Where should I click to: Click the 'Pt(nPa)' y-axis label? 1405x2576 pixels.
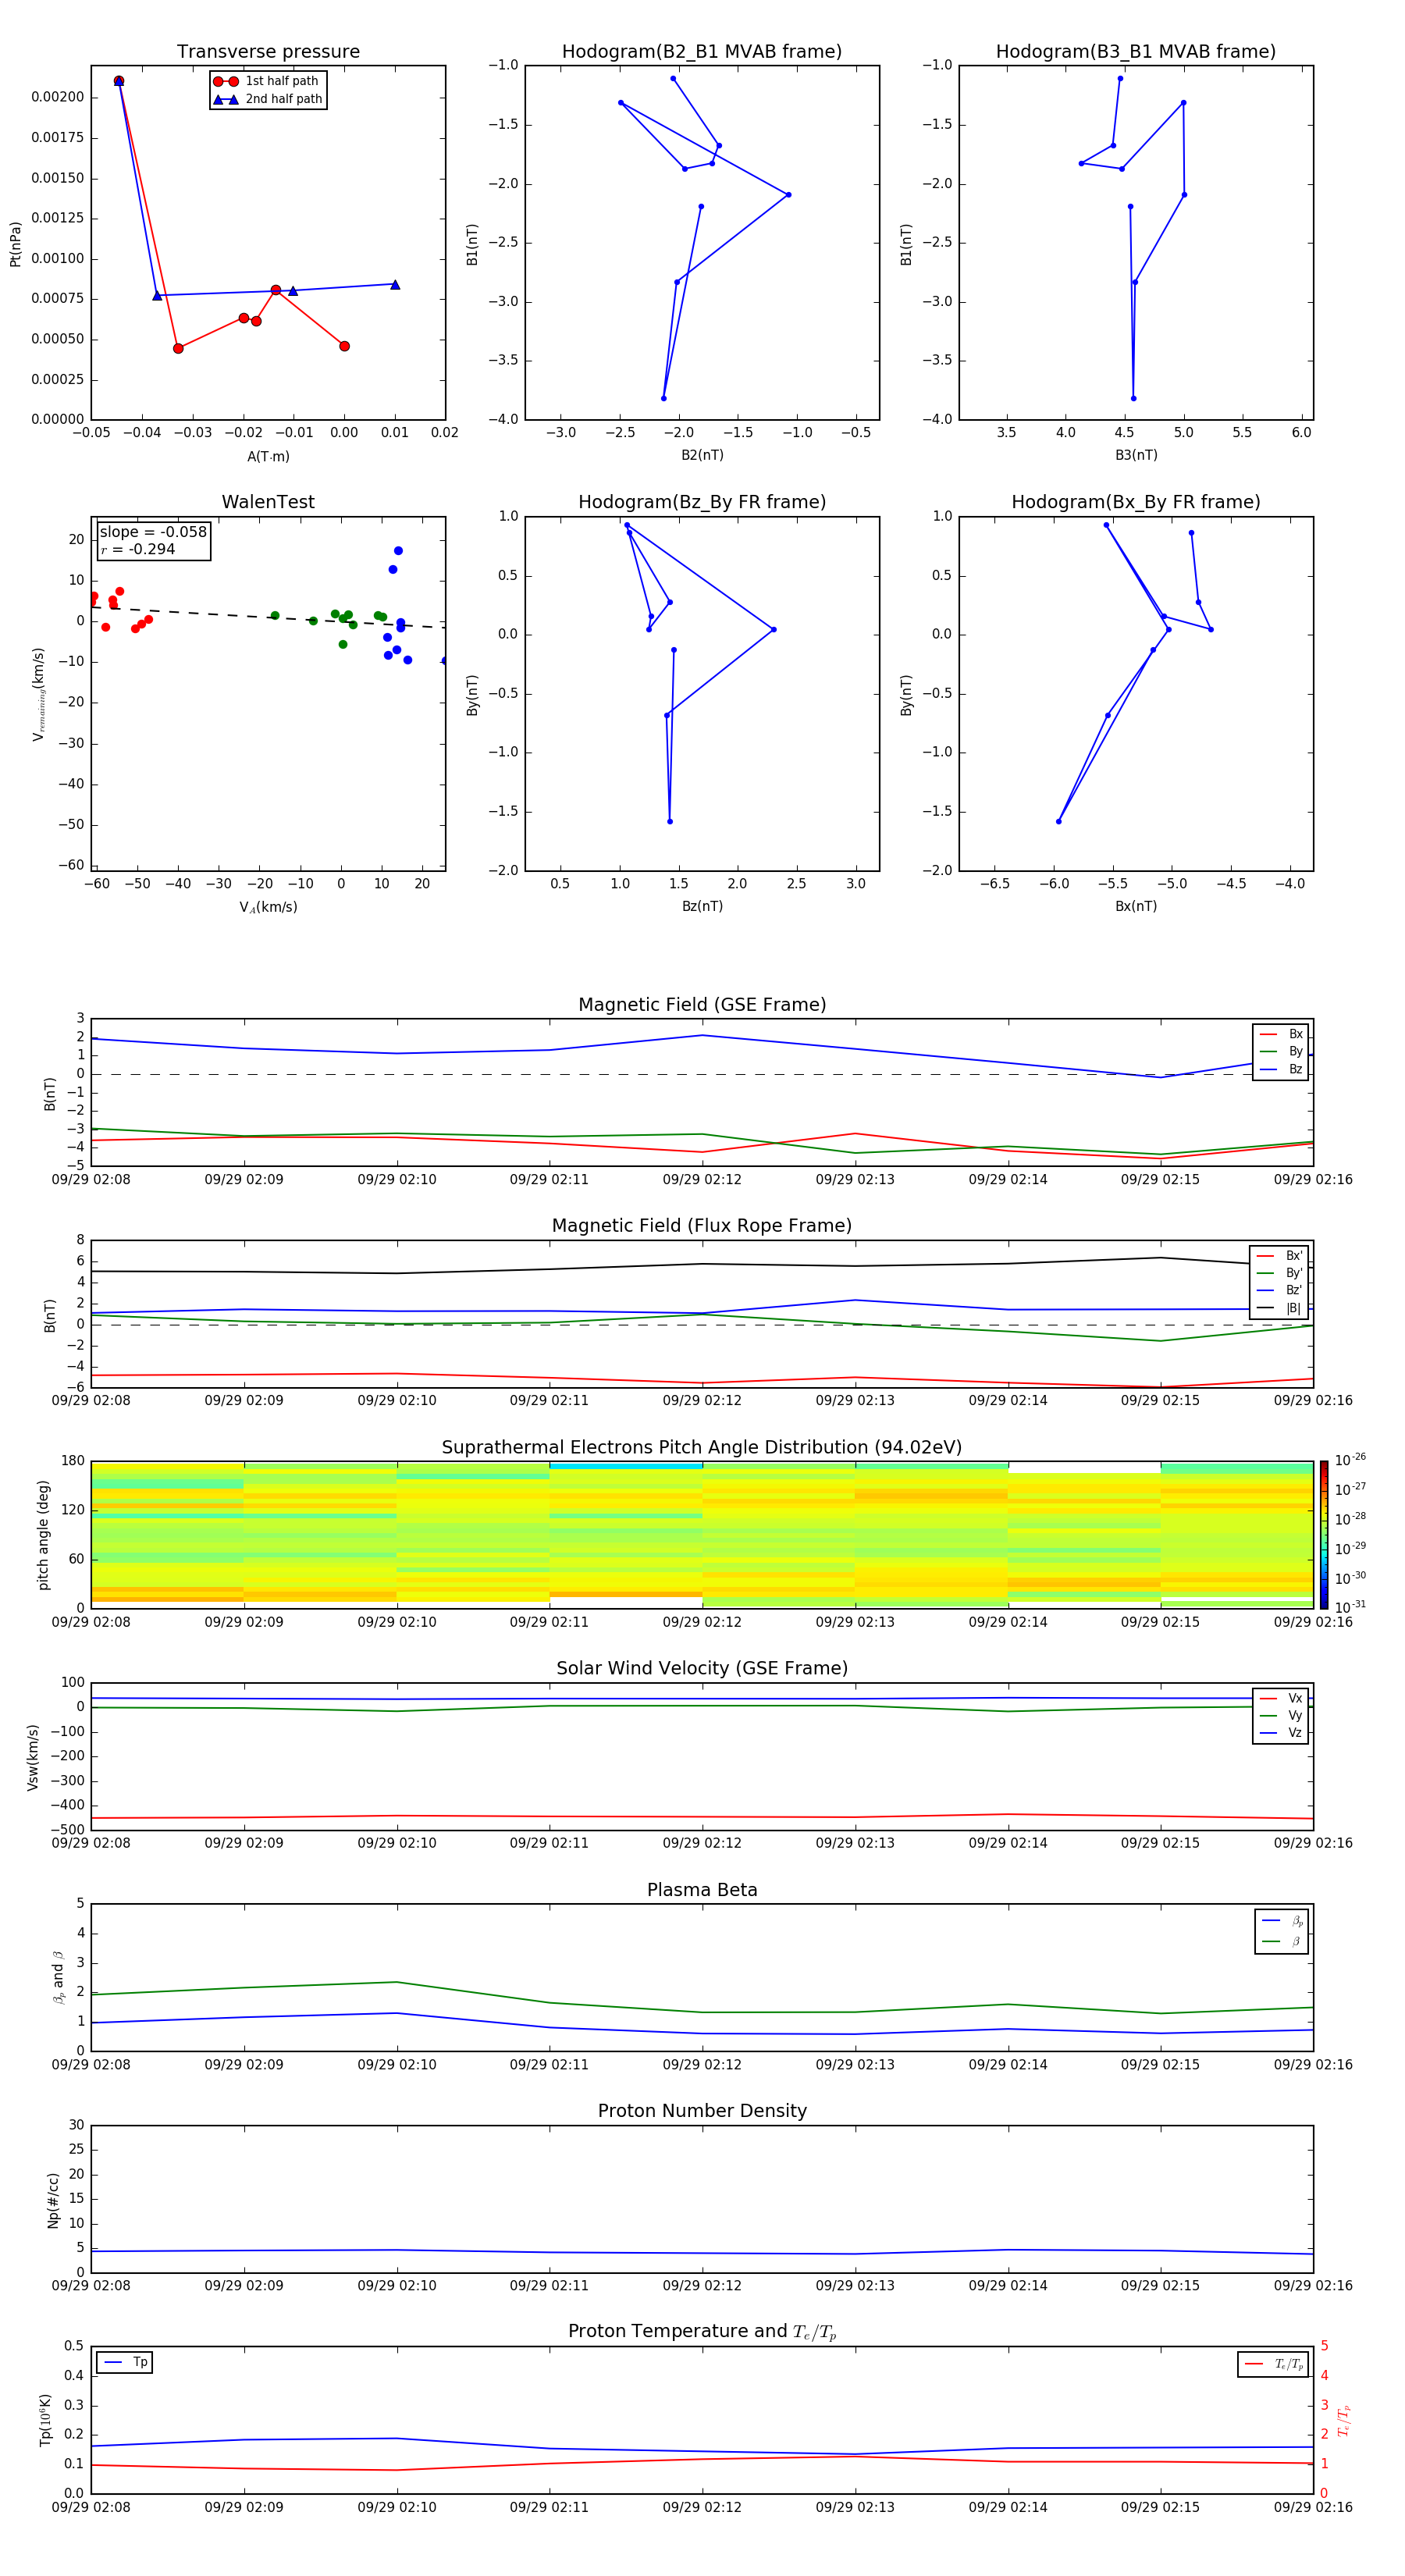coord(15,244)
